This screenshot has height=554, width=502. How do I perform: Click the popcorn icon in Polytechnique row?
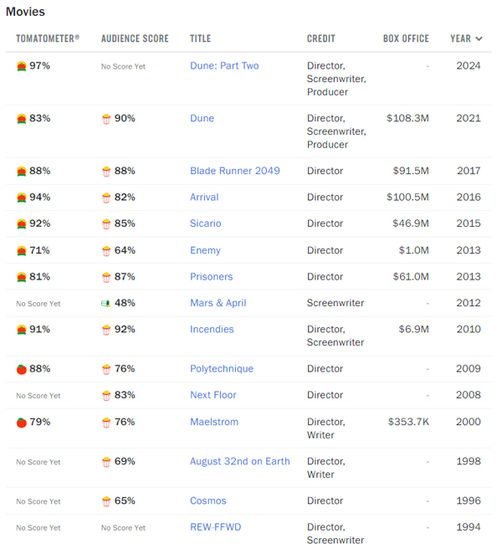coord(106,370)
